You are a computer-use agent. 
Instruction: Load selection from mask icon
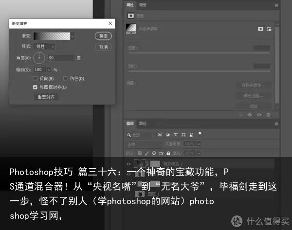[x=240, y=115]
